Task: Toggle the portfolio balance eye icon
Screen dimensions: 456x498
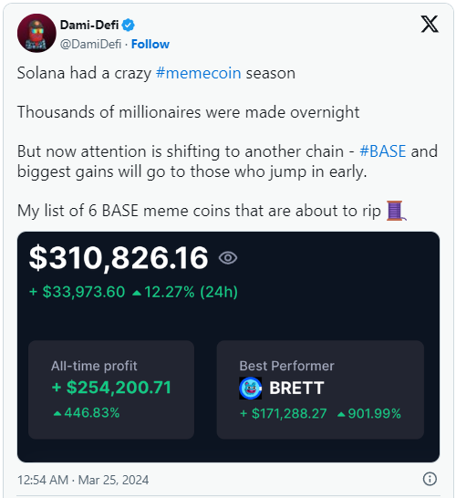Action: point(228,258)
